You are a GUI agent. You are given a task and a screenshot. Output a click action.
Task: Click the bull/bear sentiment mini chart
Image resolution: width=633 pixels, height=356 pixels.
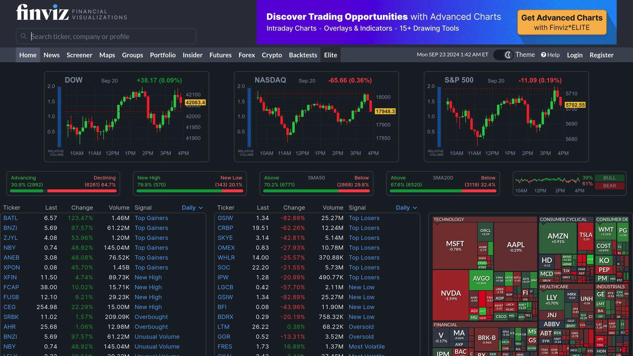547,180
